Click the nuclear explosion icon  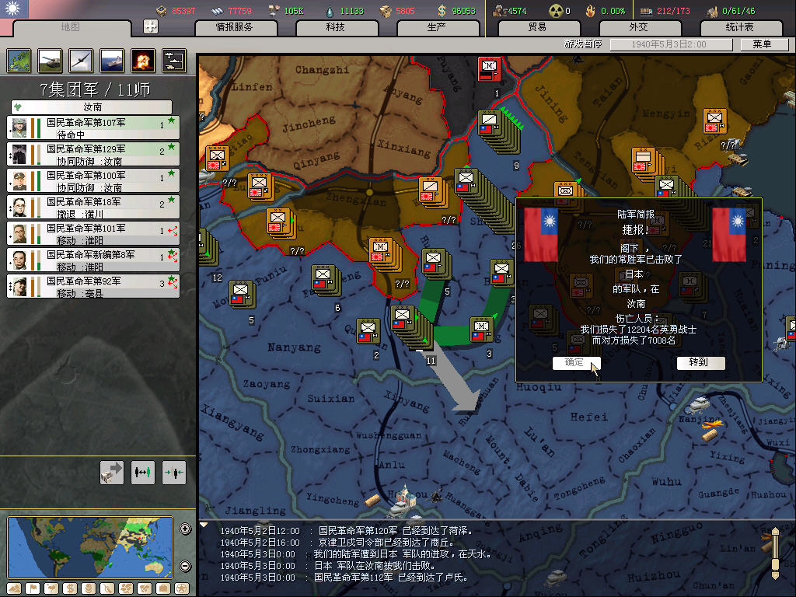coord(143,61)
